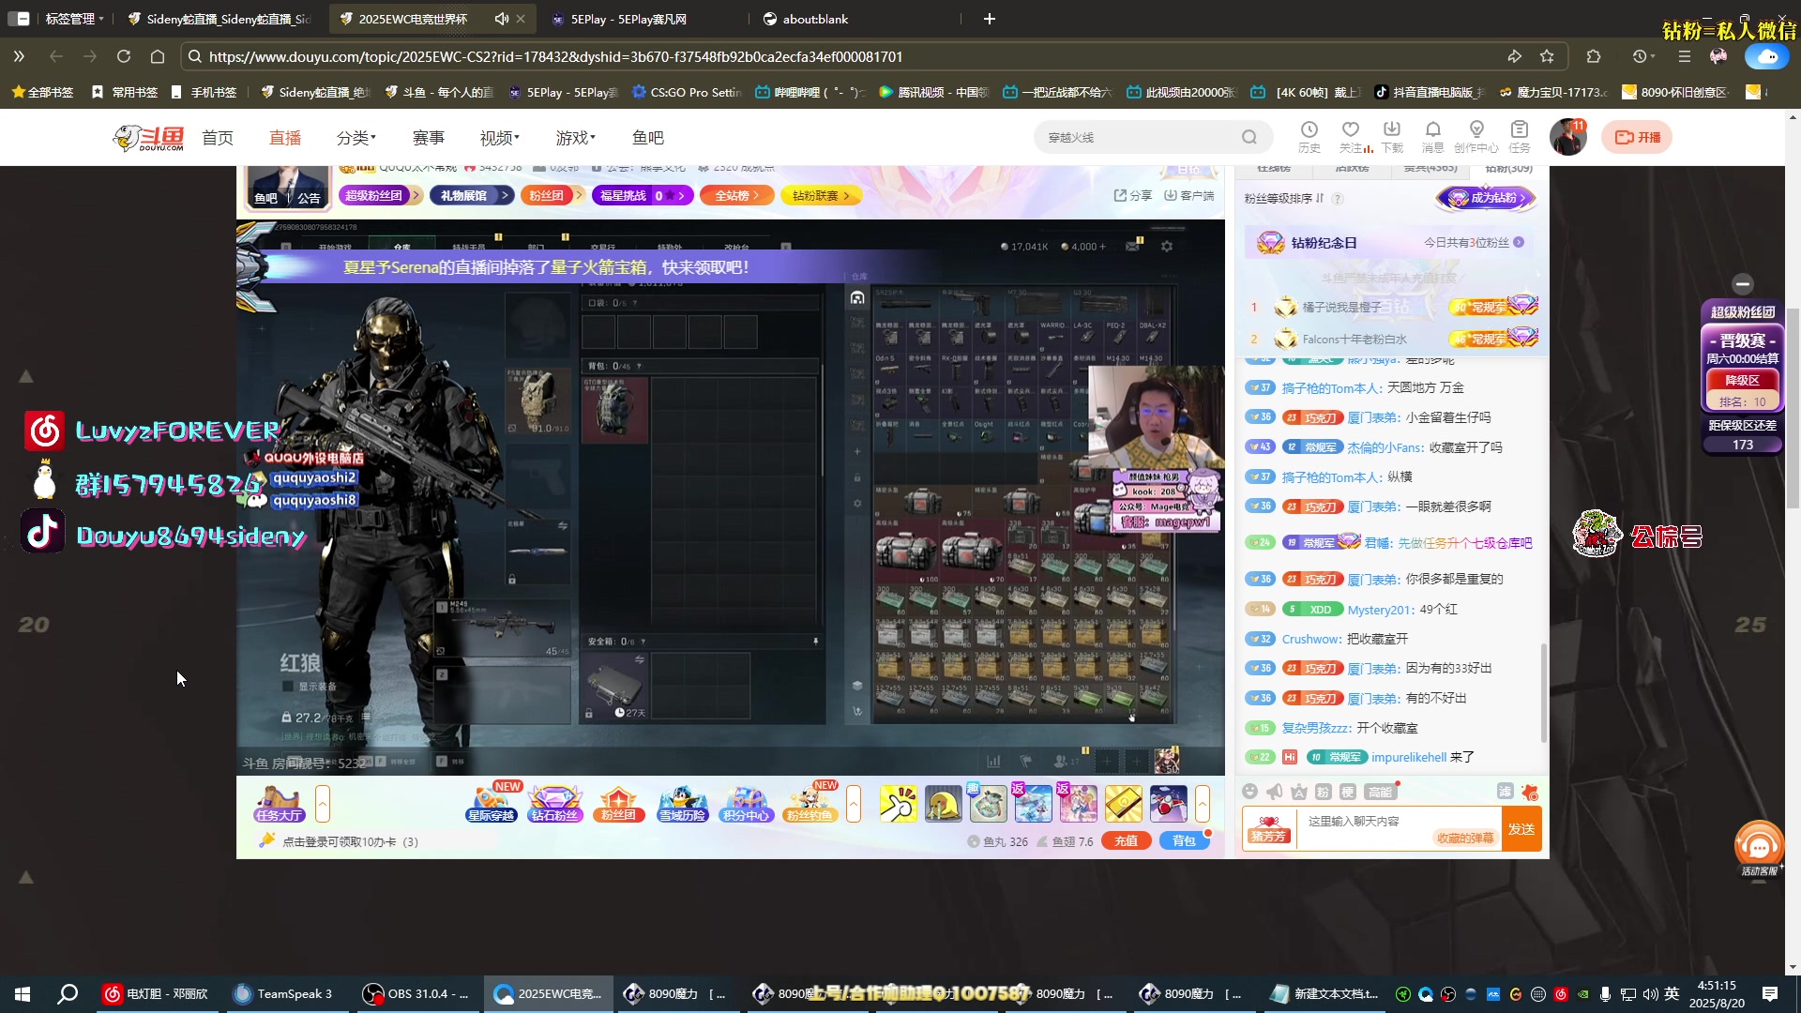Click the 高能 chat option
The width and height of the screenshot is (1801, 1013).
1380,793
